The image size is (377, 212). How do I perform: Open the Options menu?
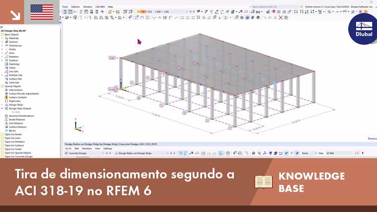click(75, 7)
